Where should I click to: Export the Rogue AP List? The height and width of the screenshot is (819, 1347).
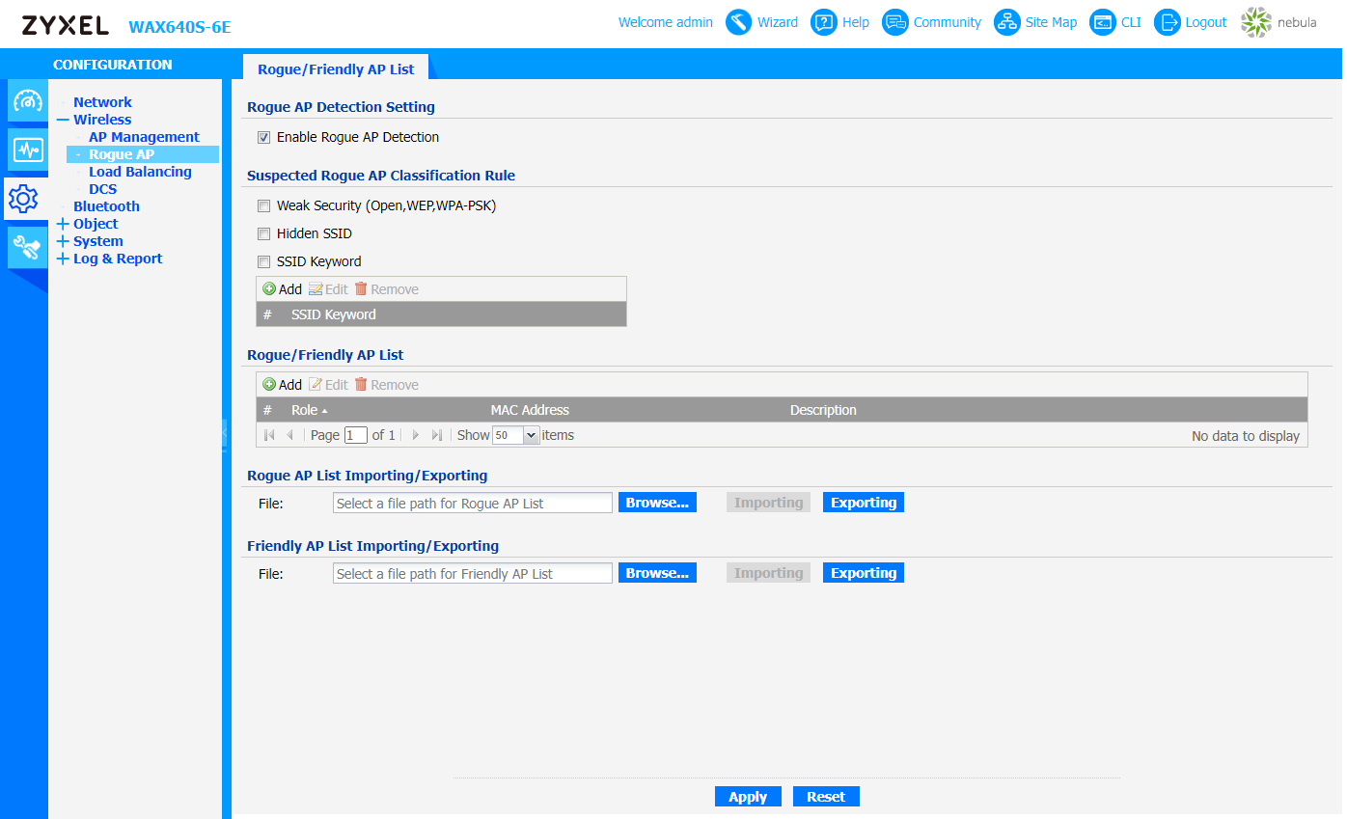pyautogui.click(x=864, y=503)
